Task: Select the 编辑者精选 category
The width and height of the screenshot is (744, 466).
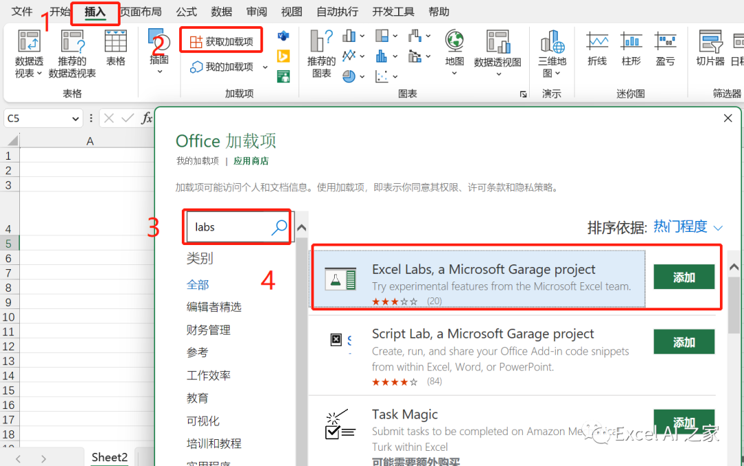Action: point(214,307)
